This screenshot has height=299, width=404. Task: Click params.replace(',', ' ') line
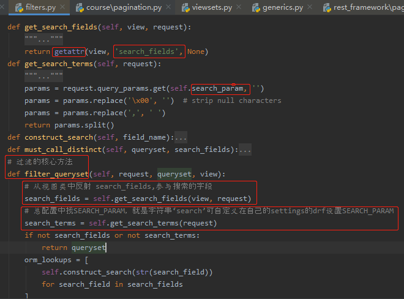[95, 113]
